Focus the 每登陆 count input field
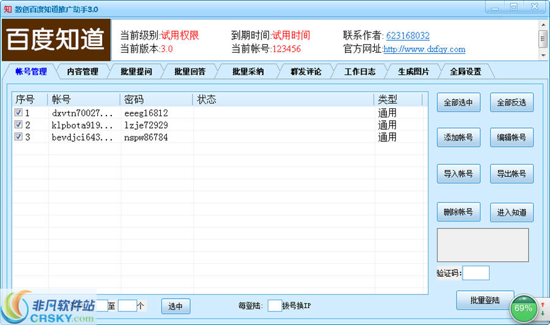550x325 pixels. click(274, 305)
